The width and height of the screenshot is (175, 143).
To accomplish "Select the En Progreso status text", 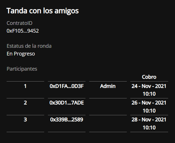I will point(21,54).
